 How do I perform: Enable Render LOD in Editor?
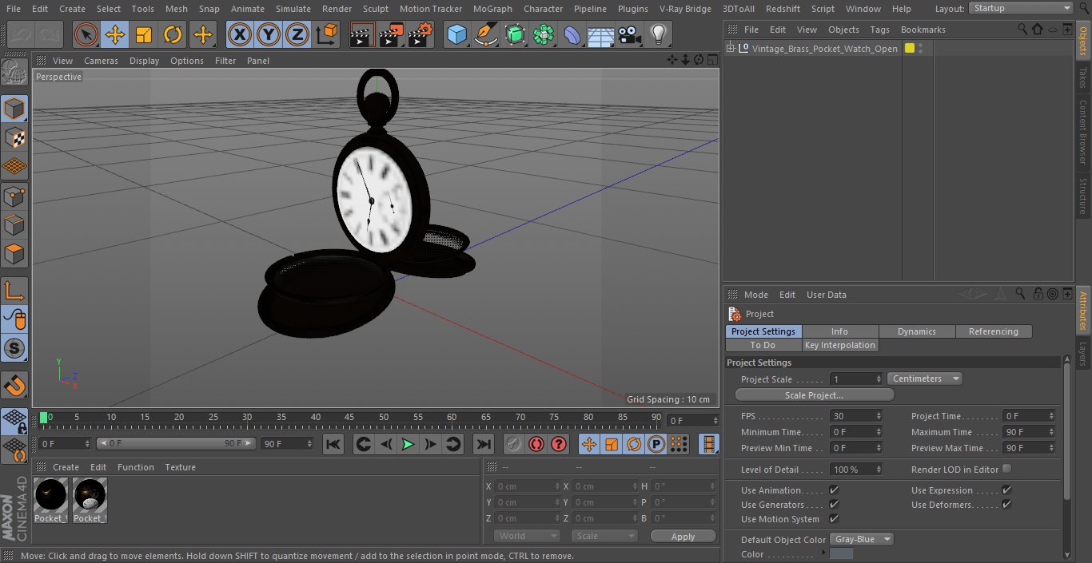click(x=1006, y=469)
